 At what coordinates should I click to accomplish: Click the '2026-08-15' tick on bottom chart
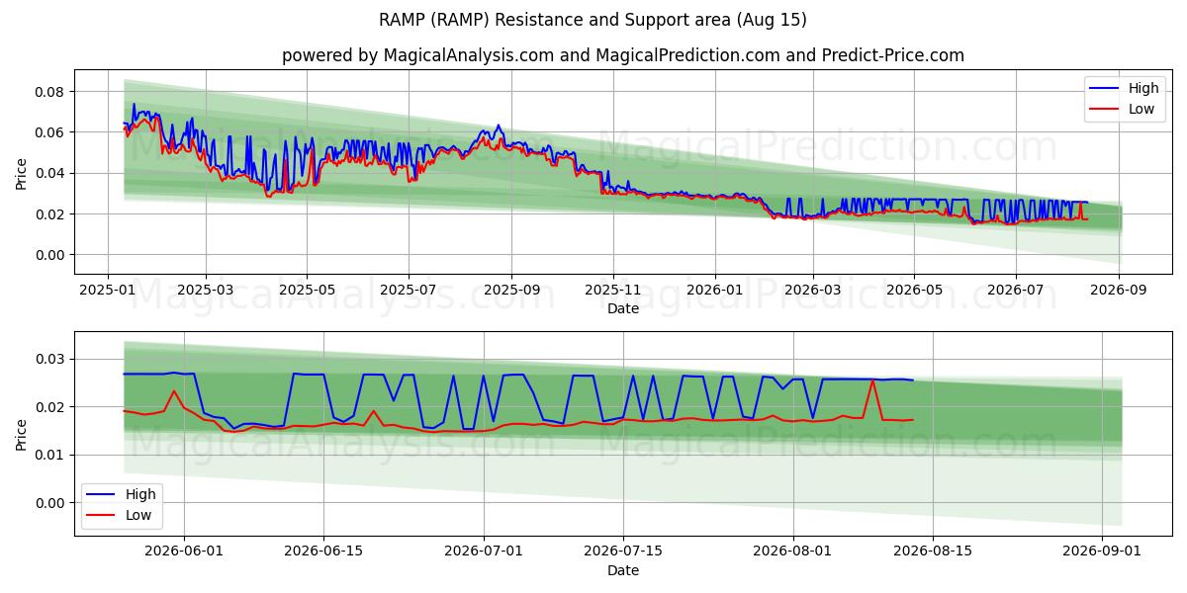(x=933, y=551)
